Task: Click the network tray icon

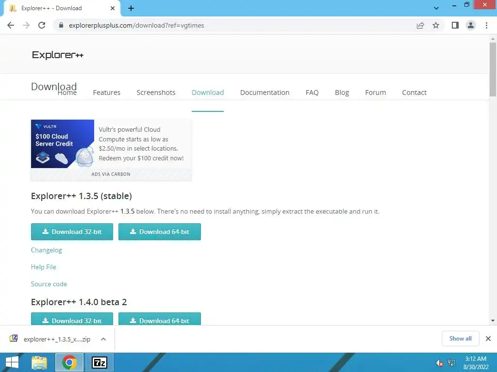Action: click(451, 362)
